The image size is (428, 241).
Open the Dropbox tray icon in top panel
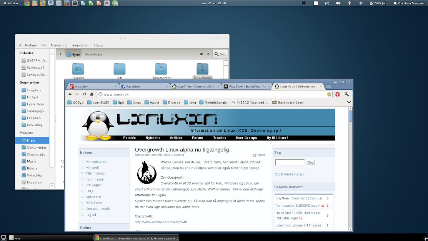point(303,3)
